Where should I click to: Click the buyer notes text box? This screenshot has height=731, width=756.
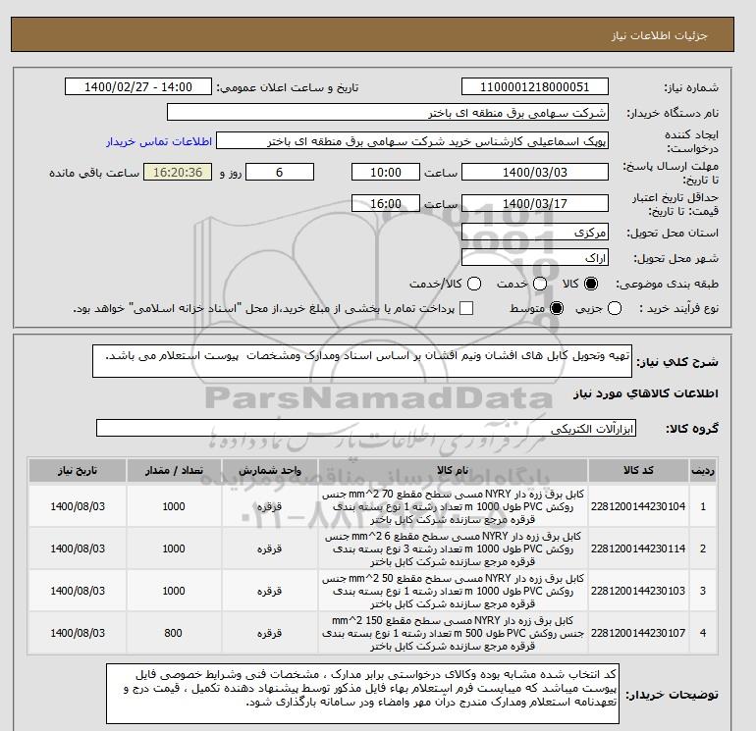(x=362, y=694)
